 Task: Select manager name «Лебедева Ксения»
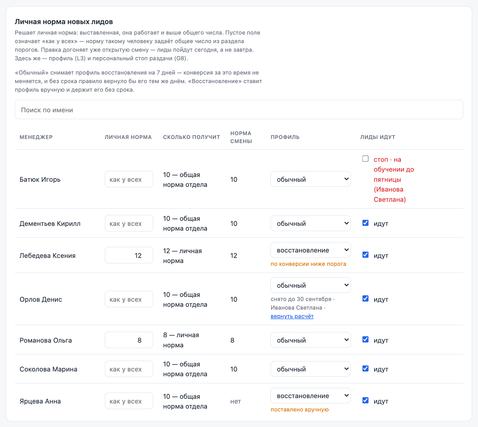click(x=48, y=255)
